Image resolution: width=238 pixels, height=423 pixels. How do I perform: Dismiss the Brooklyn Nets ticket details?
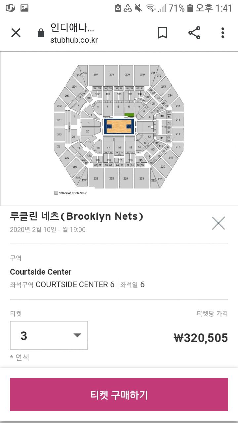pyautogui.click(x=218, y=223)
